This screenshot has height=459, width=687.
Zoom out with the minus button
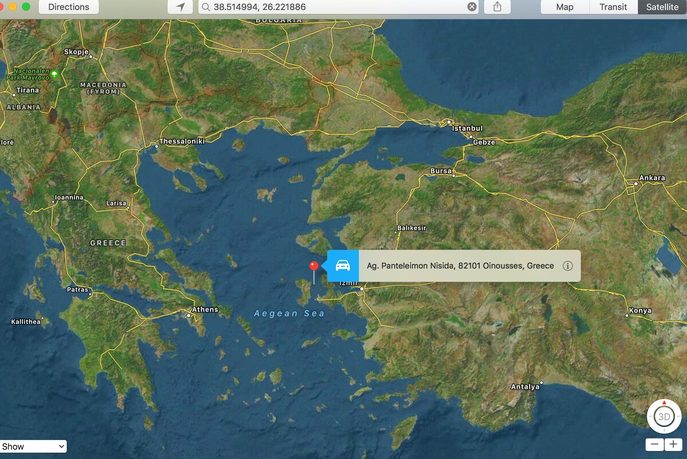pos(655,445)
